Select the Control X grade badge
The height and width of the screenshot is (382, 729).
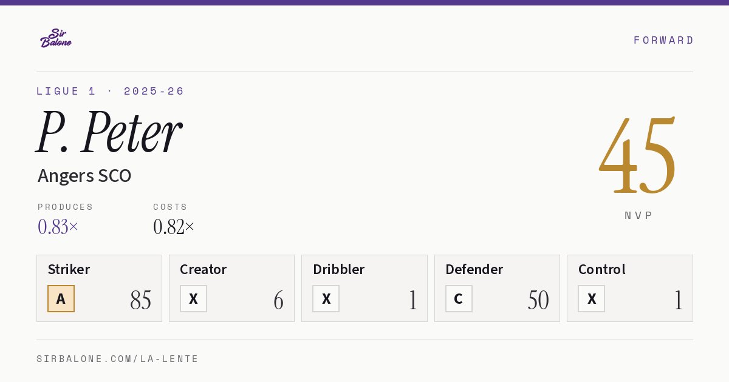[591, 299]
